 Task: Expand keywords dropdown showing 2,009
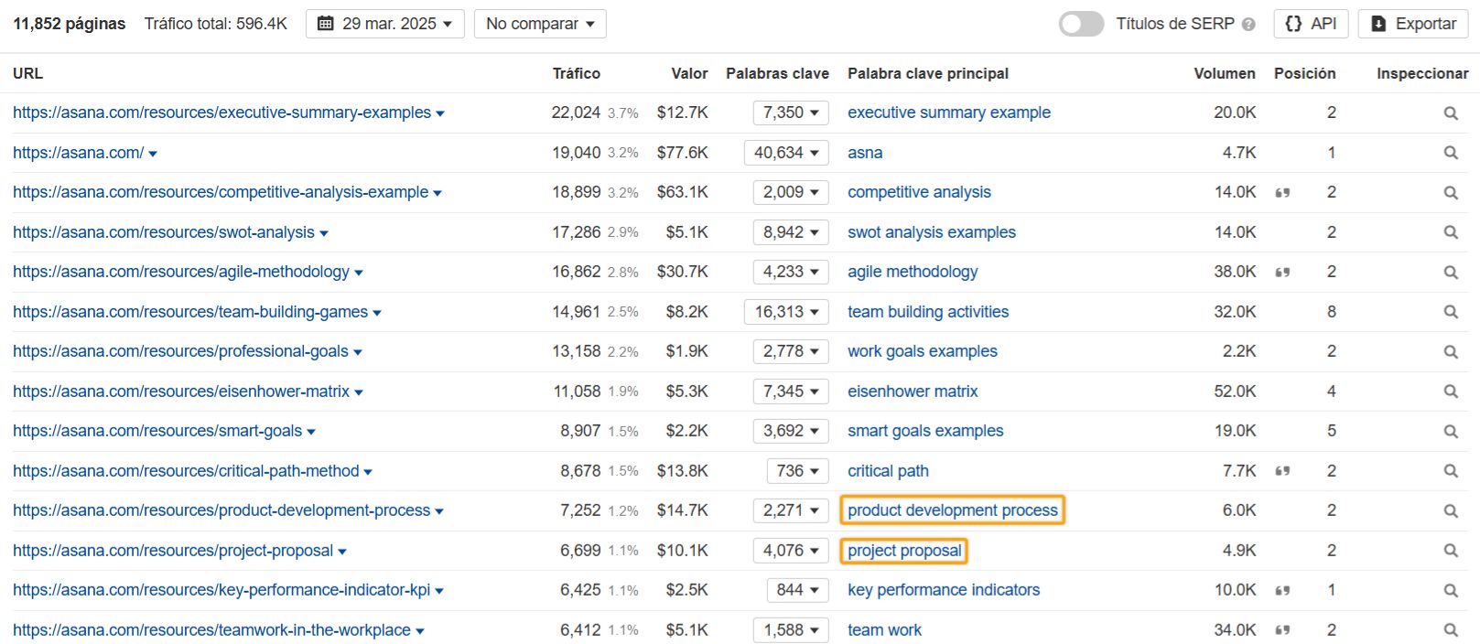coord(791,192)
